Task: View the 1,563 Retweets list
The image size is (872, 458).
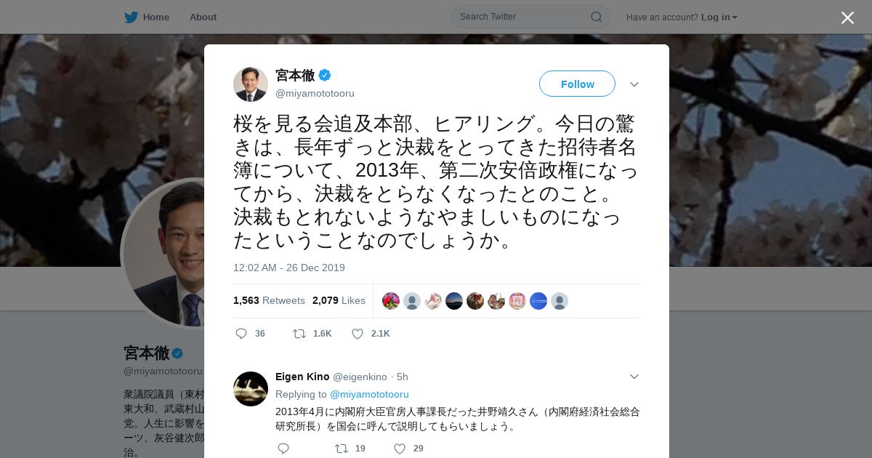Action: coord(269,300)
